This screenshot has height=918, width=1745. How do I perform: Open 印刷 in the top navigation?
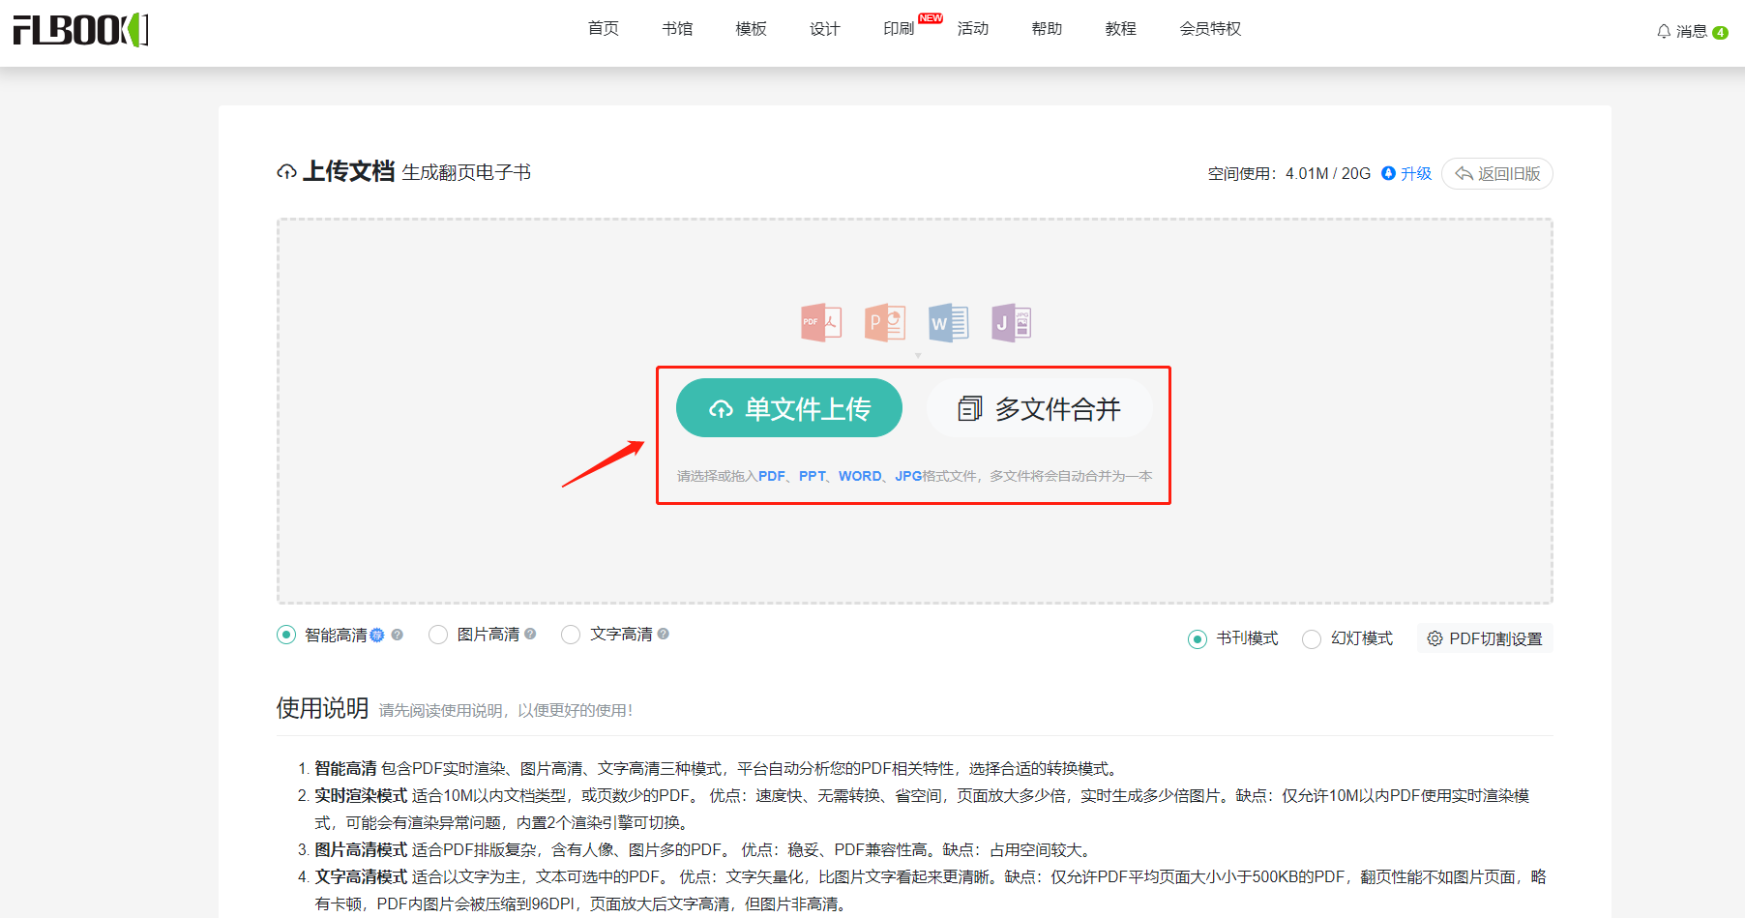[x=899, y=29]
